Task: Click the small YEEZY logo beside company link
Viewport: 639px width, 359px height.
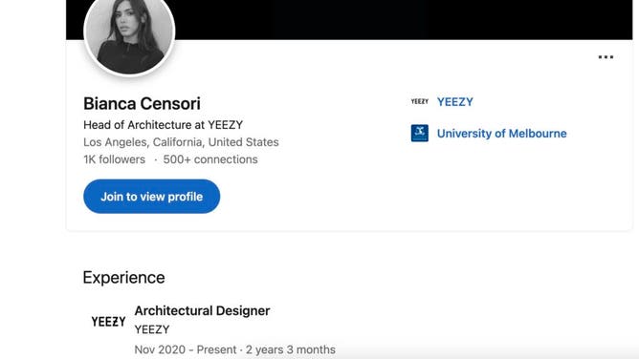Action: click(419, 101)
